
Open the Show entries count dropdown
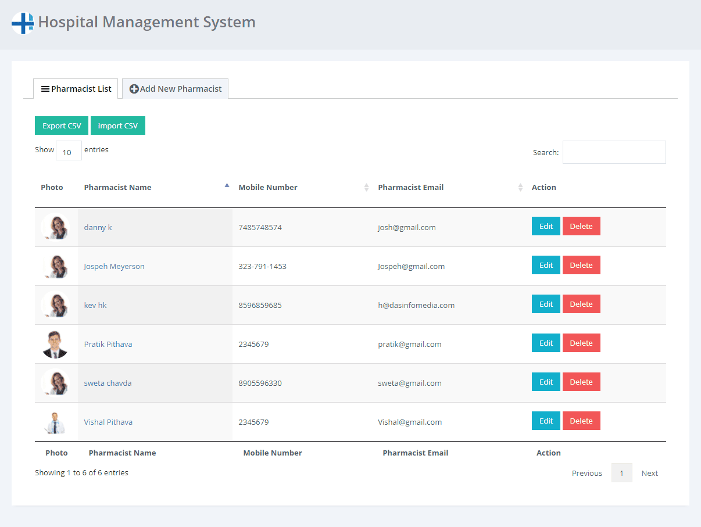coord(69,151)
